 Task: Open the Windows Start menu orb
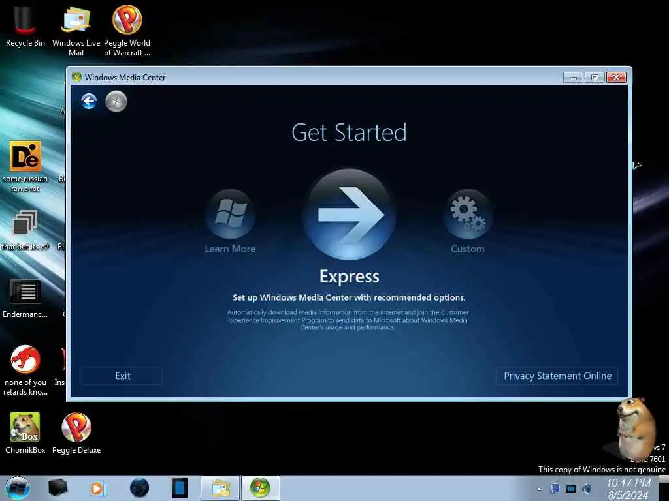coord(17,488)
